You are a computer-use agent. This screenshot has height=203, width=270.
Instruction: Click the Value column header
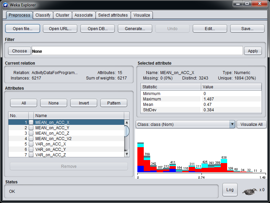(231, 87)
